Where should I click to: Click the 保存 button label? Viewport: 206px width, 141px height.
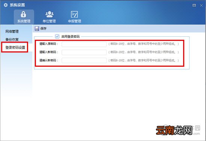(43, 28)
